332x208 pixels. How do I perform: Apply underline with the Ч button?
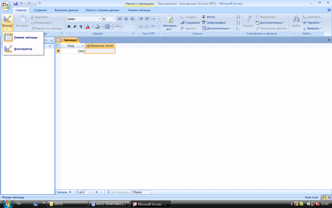tap(81, 27)
